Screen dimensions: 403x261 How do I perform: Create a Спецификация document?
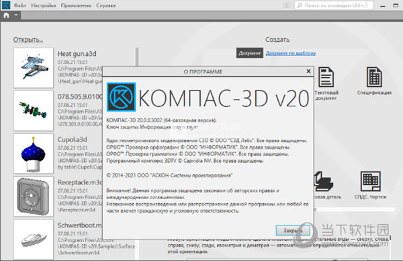click(x=374, y=81)
